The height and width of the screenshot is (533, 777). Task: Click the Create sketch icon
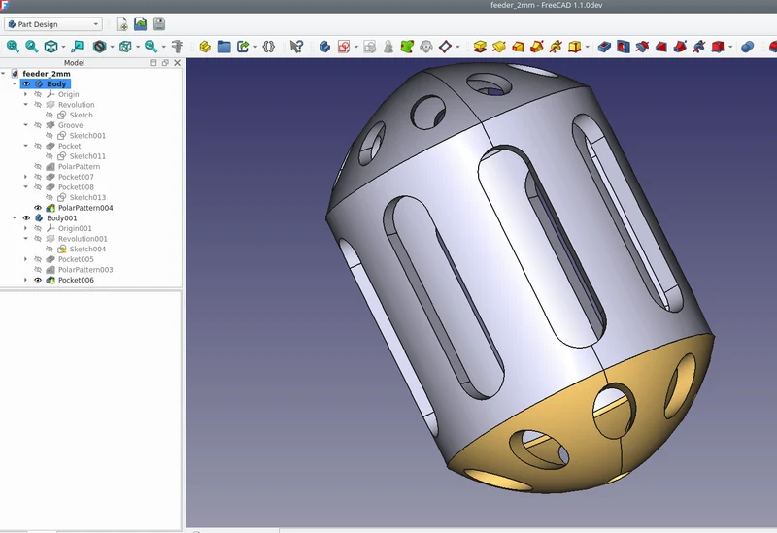[x=344, y=47]
